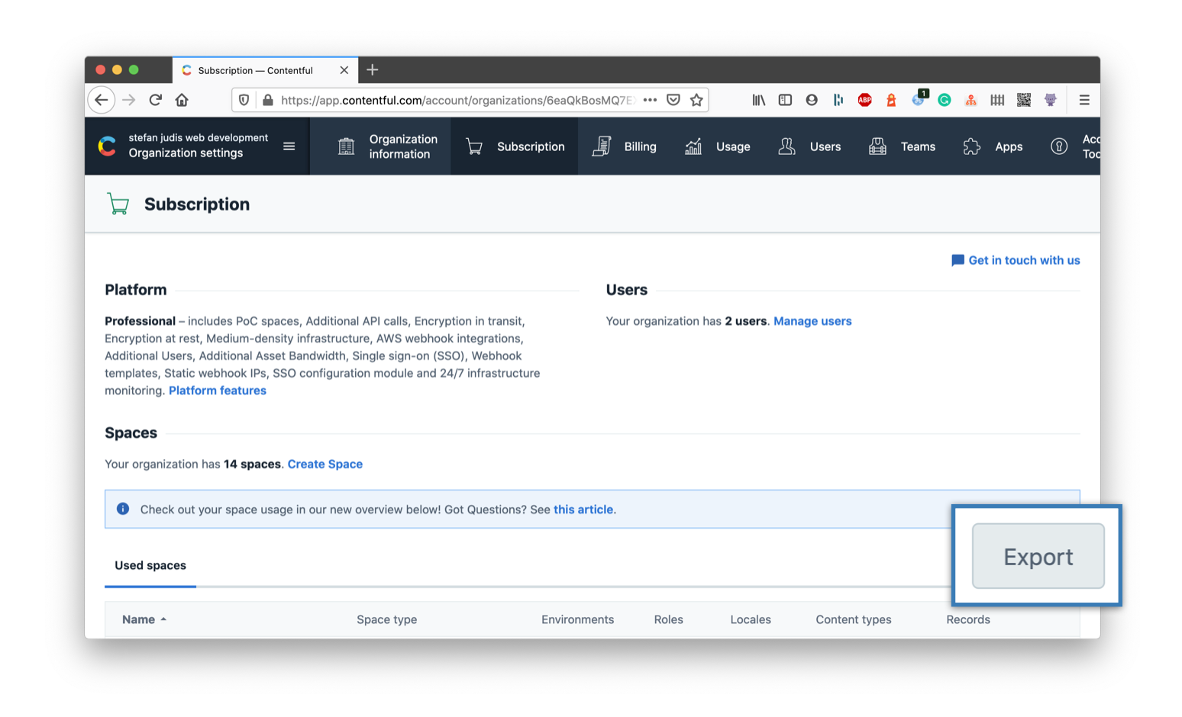Click the Subscription page heading

pyautogui.click(x=197, y=204)
